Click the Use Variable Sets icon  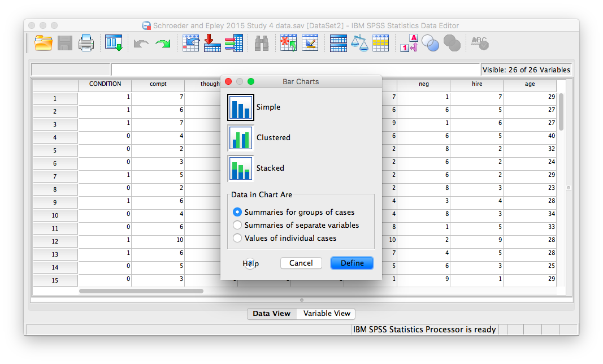tap(430, 43)
